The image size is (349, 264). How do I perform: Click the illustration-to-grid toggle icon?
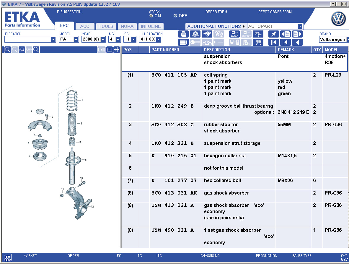[102, 50]
